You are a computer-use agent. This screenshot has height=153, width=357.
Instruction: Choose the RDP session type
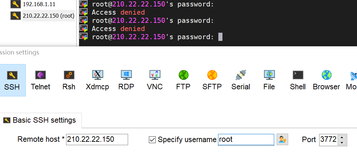pos(126,80)
